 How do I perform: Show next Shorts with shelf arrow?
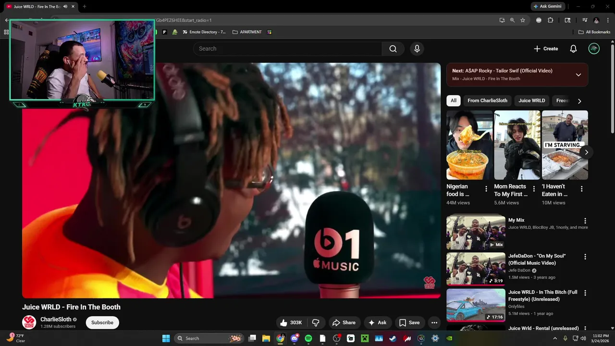[x=586, y=152]
